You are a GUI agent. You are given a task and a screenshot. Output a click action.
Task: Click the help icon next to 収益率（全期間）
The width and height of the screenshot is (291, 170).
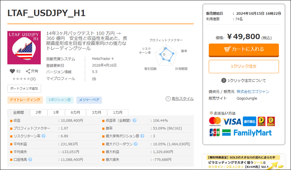(135, 121)
